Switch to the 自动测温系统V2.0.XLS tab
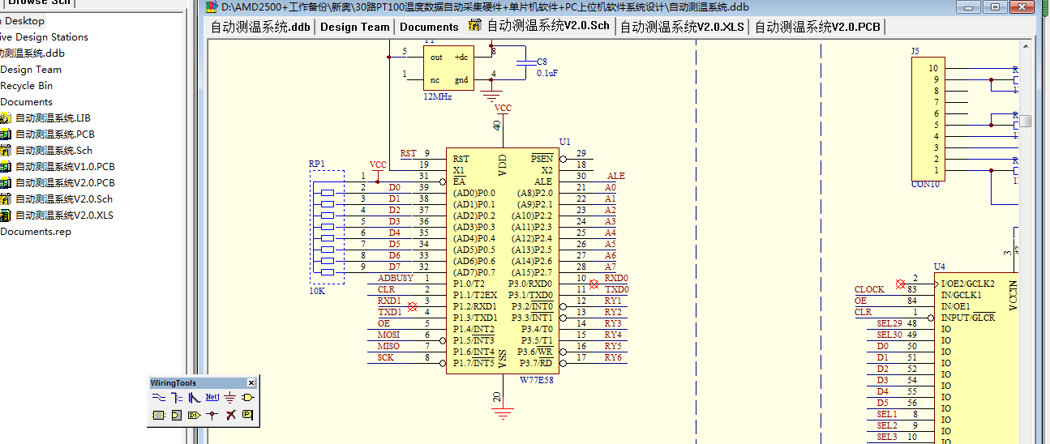Image resolution: width=1050 pixels, height=444 pixels. [683, 27]
